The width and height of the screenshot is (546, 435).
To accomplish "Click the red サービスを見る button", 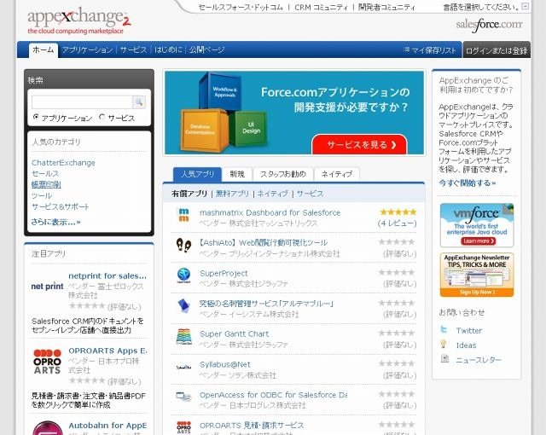I will coord(360,145).
